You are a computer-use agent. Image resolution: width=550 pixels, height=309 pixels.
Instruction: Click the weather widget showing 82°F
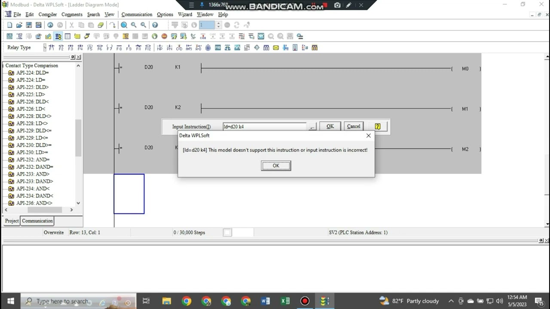pyautogui.click(x=409, y=301)
